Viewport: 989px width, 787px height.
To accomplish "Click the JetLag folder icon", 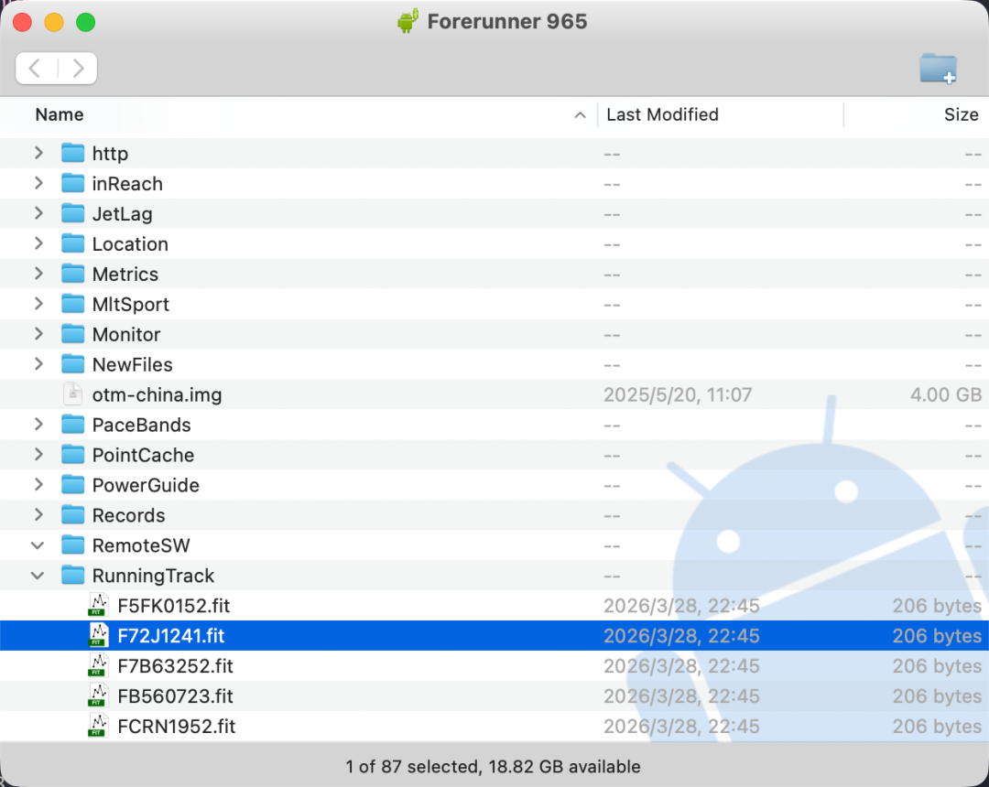I will (72, 213).
